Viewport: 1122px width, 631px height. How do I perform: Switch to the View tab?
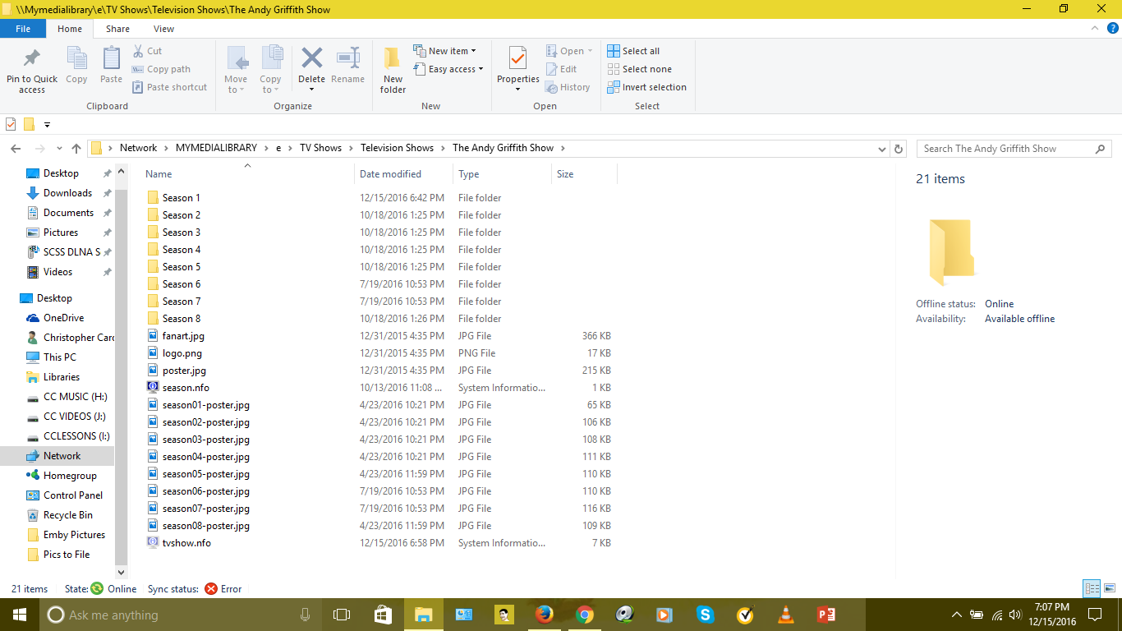(163, 28)
